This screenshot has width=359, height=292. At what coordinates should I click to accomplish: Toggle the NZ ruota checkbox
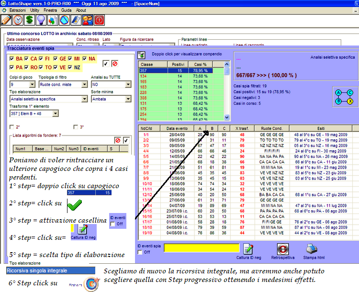70,67
